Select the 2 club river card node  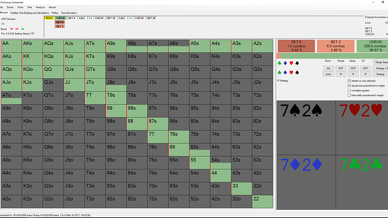(x=130, y=18)
